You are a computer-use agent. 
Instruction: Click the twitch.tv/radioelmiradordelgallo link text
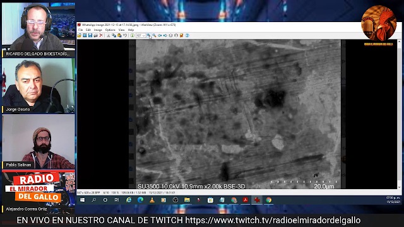[273, 220]
